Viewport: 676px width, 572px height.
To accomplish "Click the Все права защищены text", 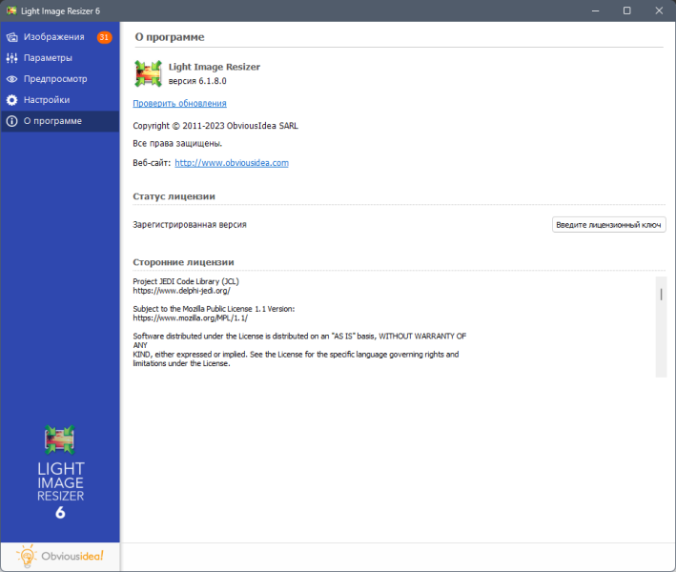I will [177, 144].
